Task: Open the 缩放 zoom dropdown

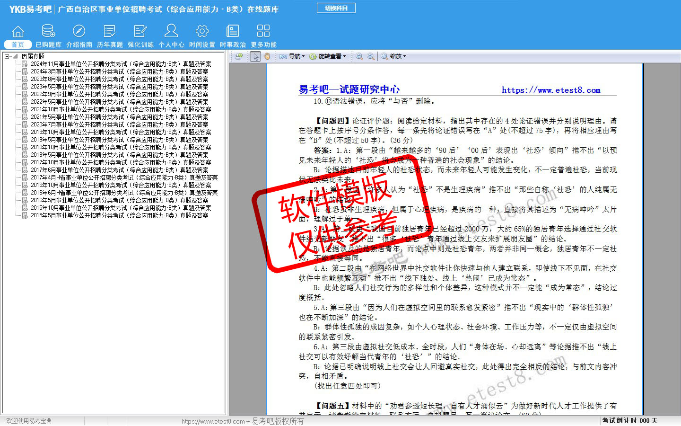Action: pos(393,56)
